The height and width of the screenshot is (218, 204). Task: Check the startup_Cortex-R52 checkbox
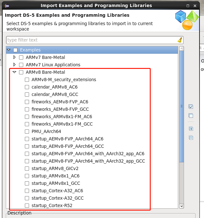(x=27, y=205)
